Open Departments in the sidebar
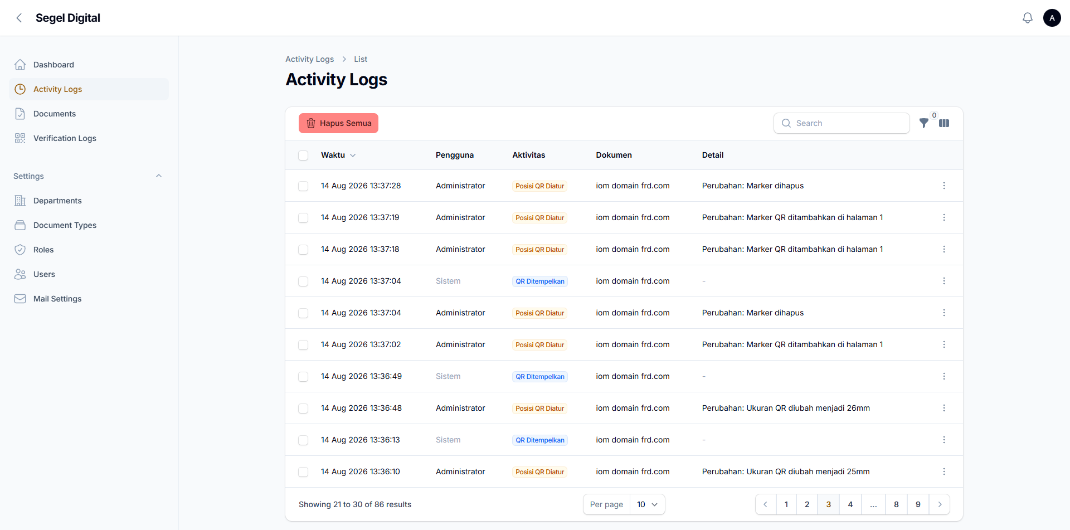 point(89,201)
